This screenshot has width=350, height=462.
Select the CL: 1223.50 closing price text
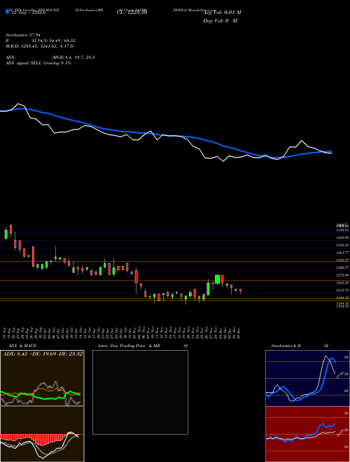[x=132, y=12]
